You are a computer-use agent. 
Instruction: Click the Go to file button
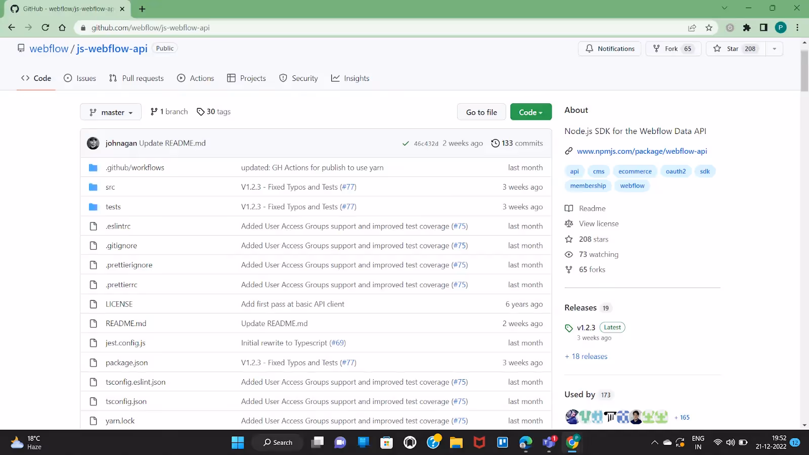click(481, 112)
